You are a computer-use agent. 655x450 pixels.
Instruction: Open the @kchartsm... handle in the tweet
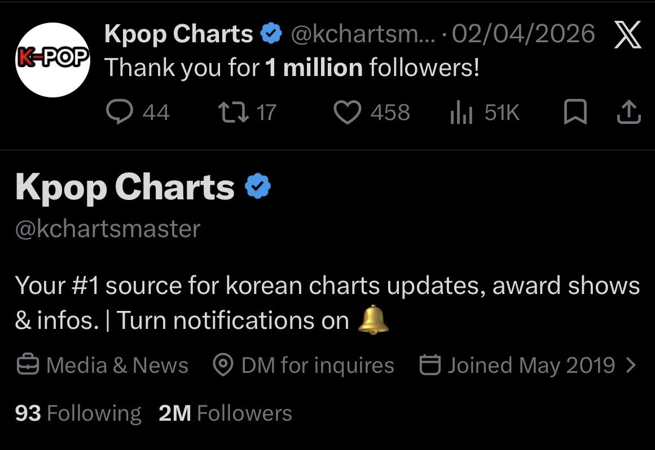[x=363, y=34]
